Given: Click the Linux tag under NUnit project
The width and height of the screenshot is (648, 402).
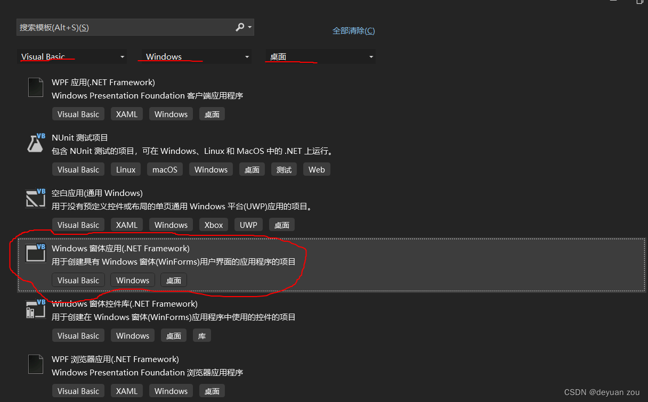Looking at the screenshot, I should (x=125, y=169).
